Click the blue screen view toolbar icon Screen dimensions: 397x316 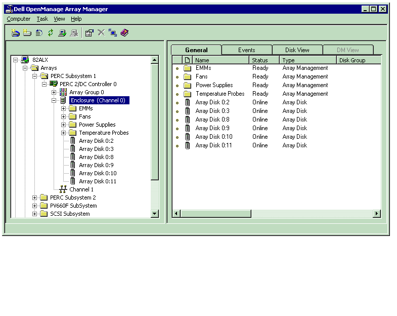click(x=113, y=33)
